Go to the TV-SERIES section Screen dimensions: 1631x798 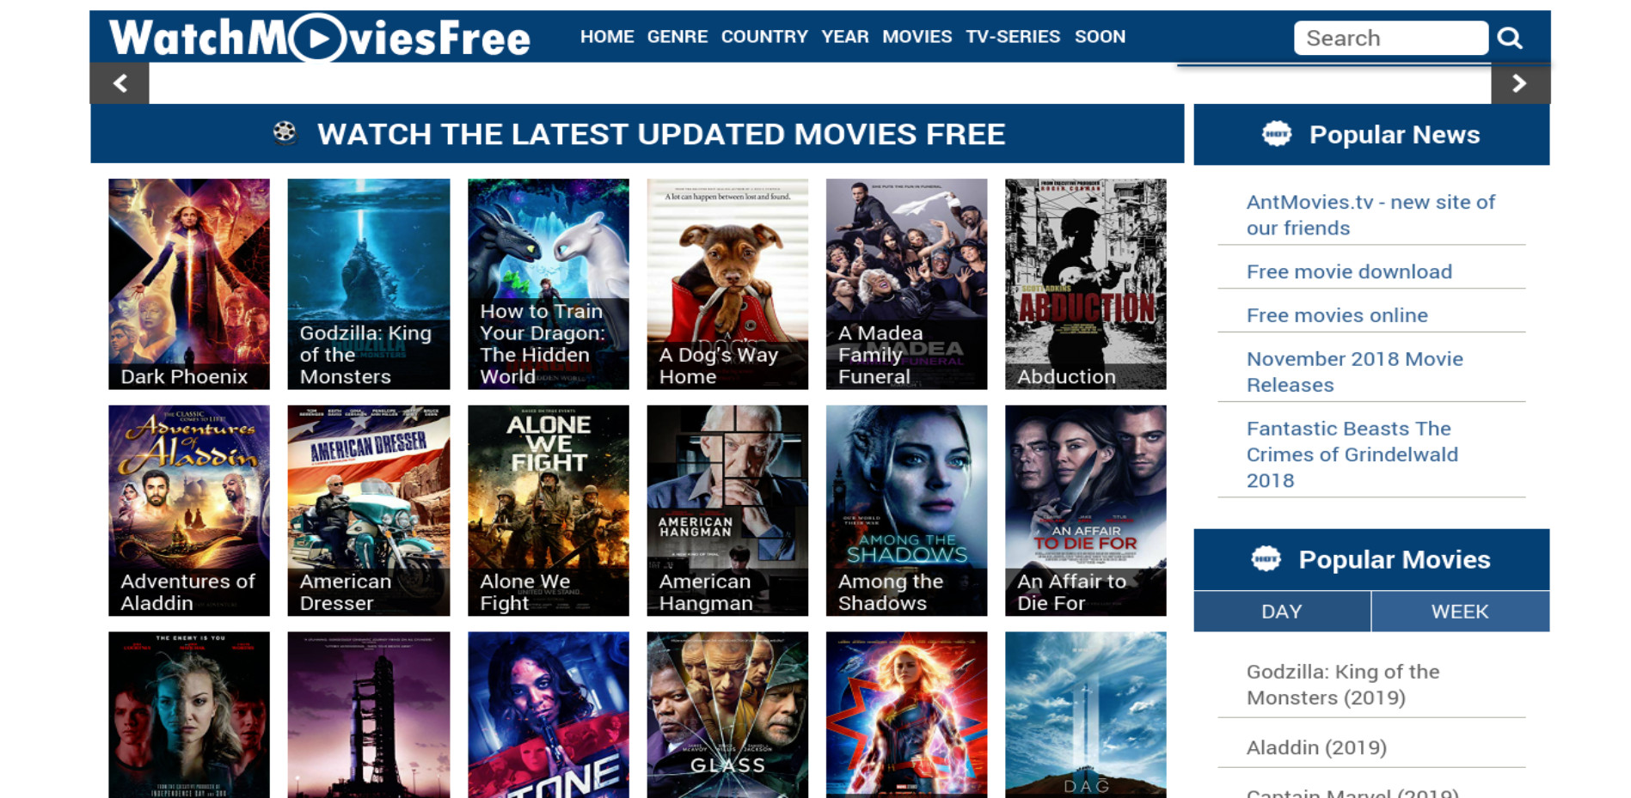[x=1013, y=37]
